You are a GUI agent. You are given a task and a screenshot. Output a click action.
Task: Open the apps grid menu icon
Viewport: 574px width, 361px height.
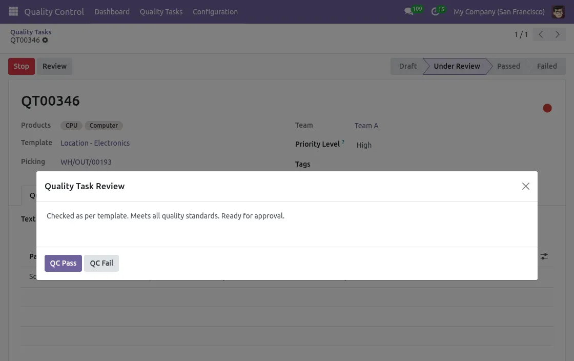tap(13, 11)
